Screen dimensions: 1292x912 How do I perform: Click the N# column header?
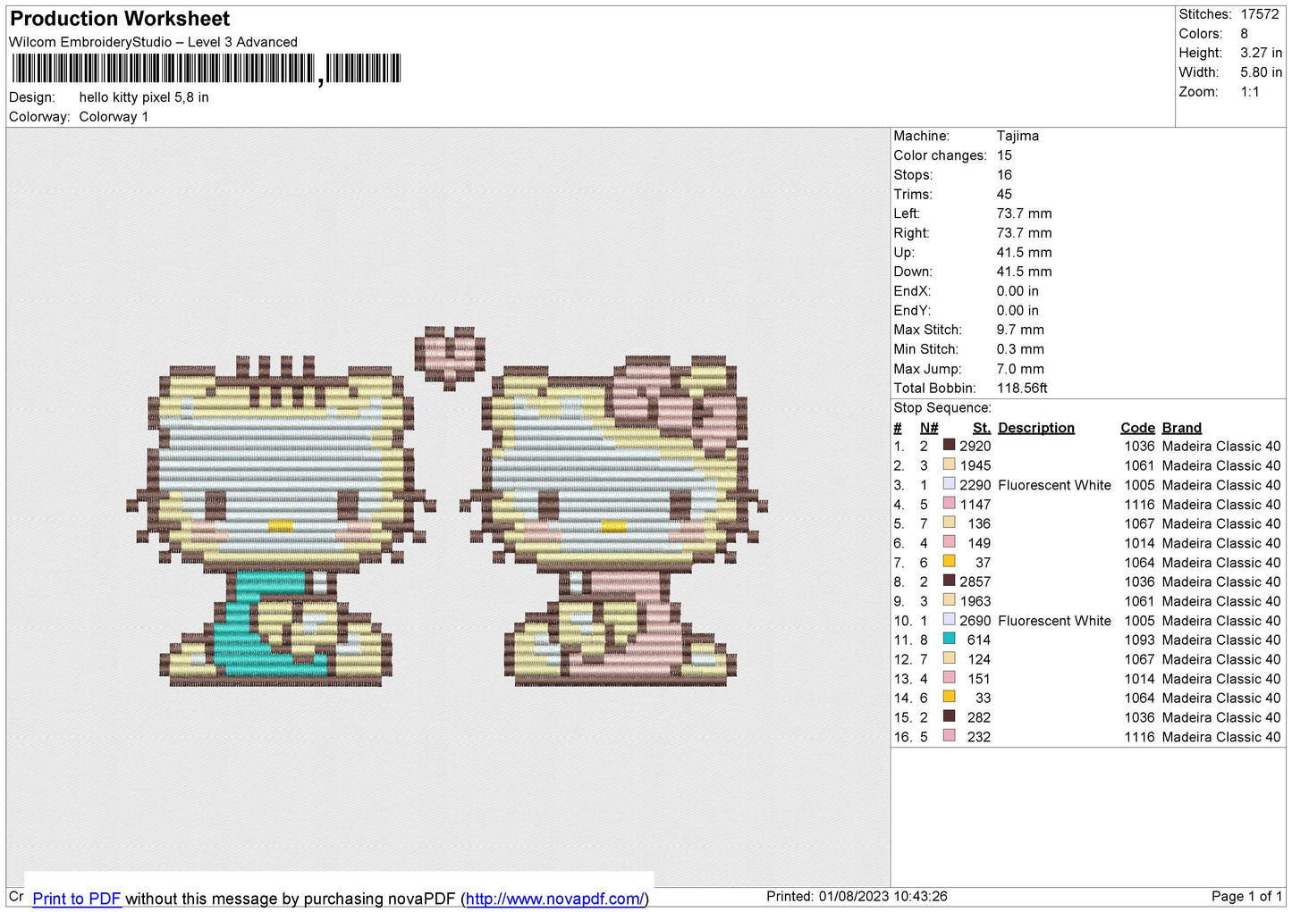tap(929, 428)
